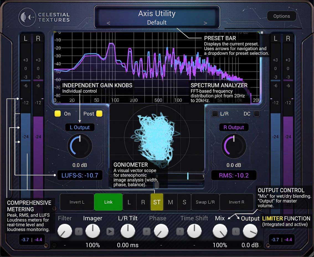Screen dimensions: 314x257
Task: Open the Options menu
Action: coord(282,16)
